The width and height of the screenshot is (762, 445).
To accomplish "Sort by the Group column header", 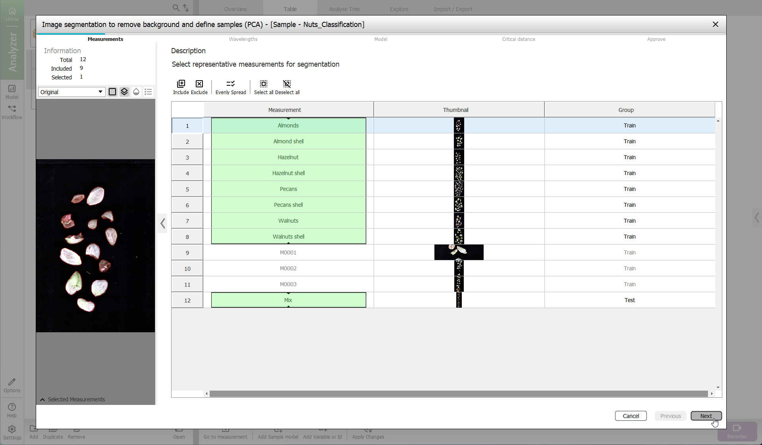I will [625, 110].
